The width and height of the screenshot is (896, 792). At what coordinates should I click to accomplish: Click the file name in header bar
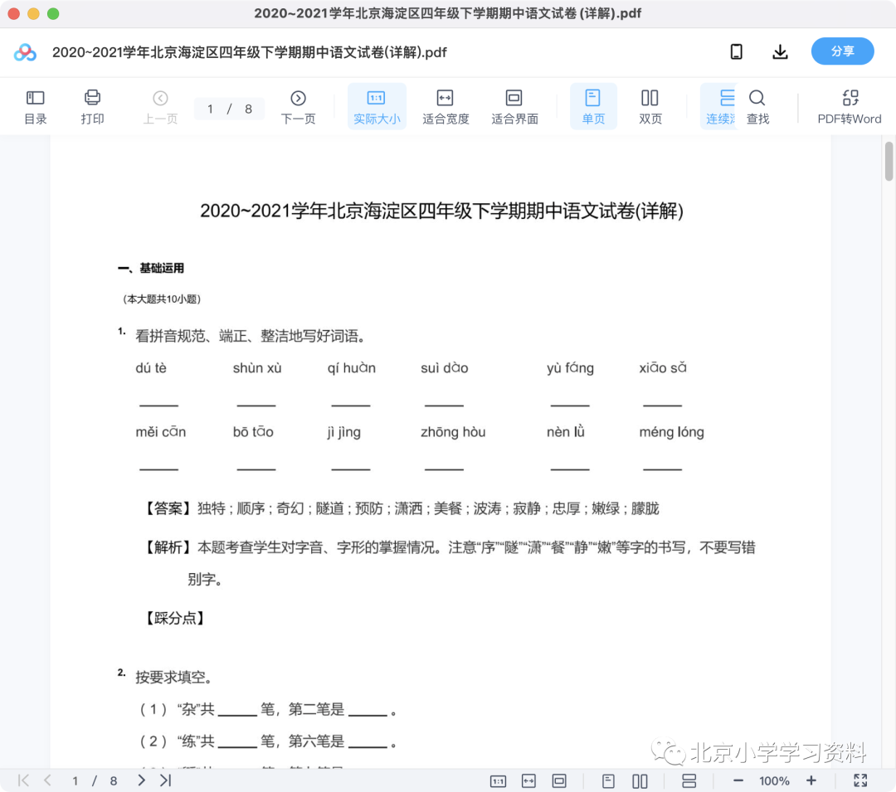click(x=249, y=52)
